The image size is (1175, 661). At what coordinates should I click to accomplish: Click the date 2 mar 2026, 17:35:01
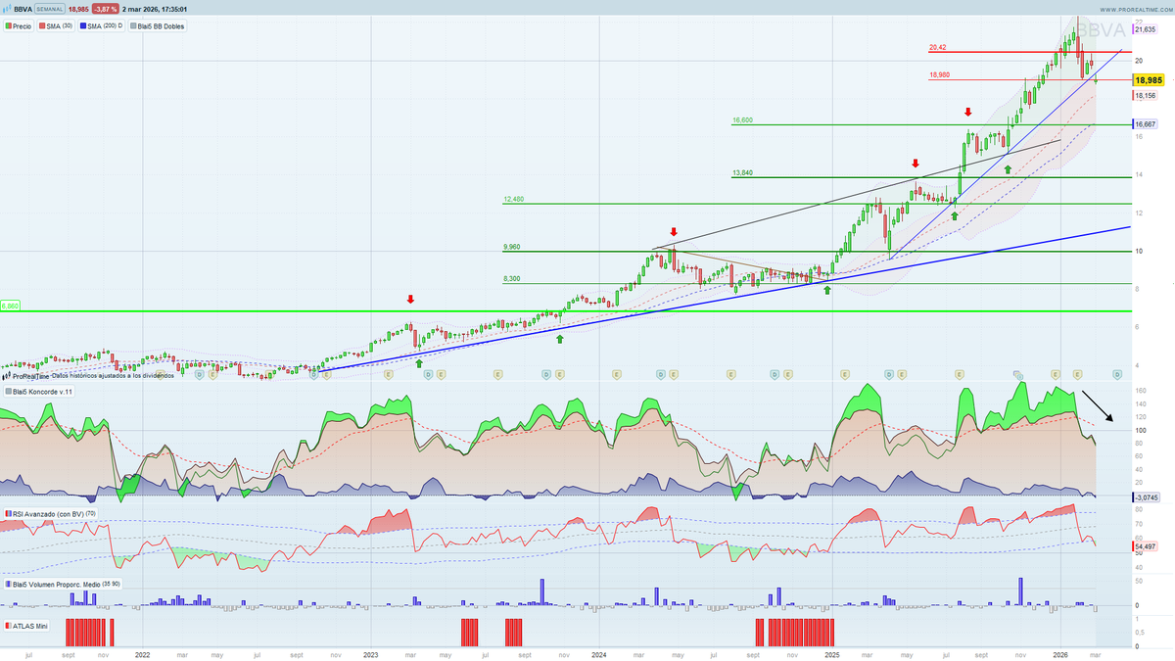[155, 9]
